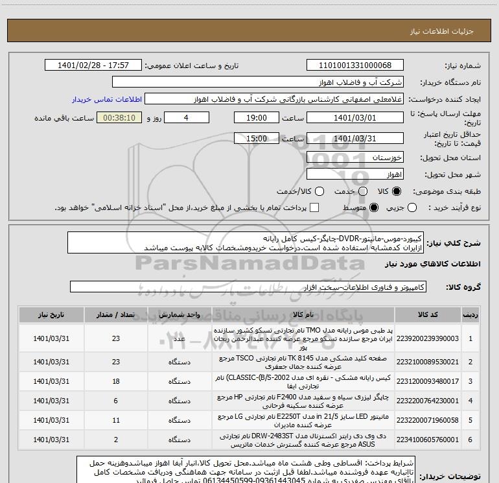Click the announcement date field 1401/02/28 - 17:57
Image resolution: width=499 pixels, height=483 pixels.
coord(93,65)
